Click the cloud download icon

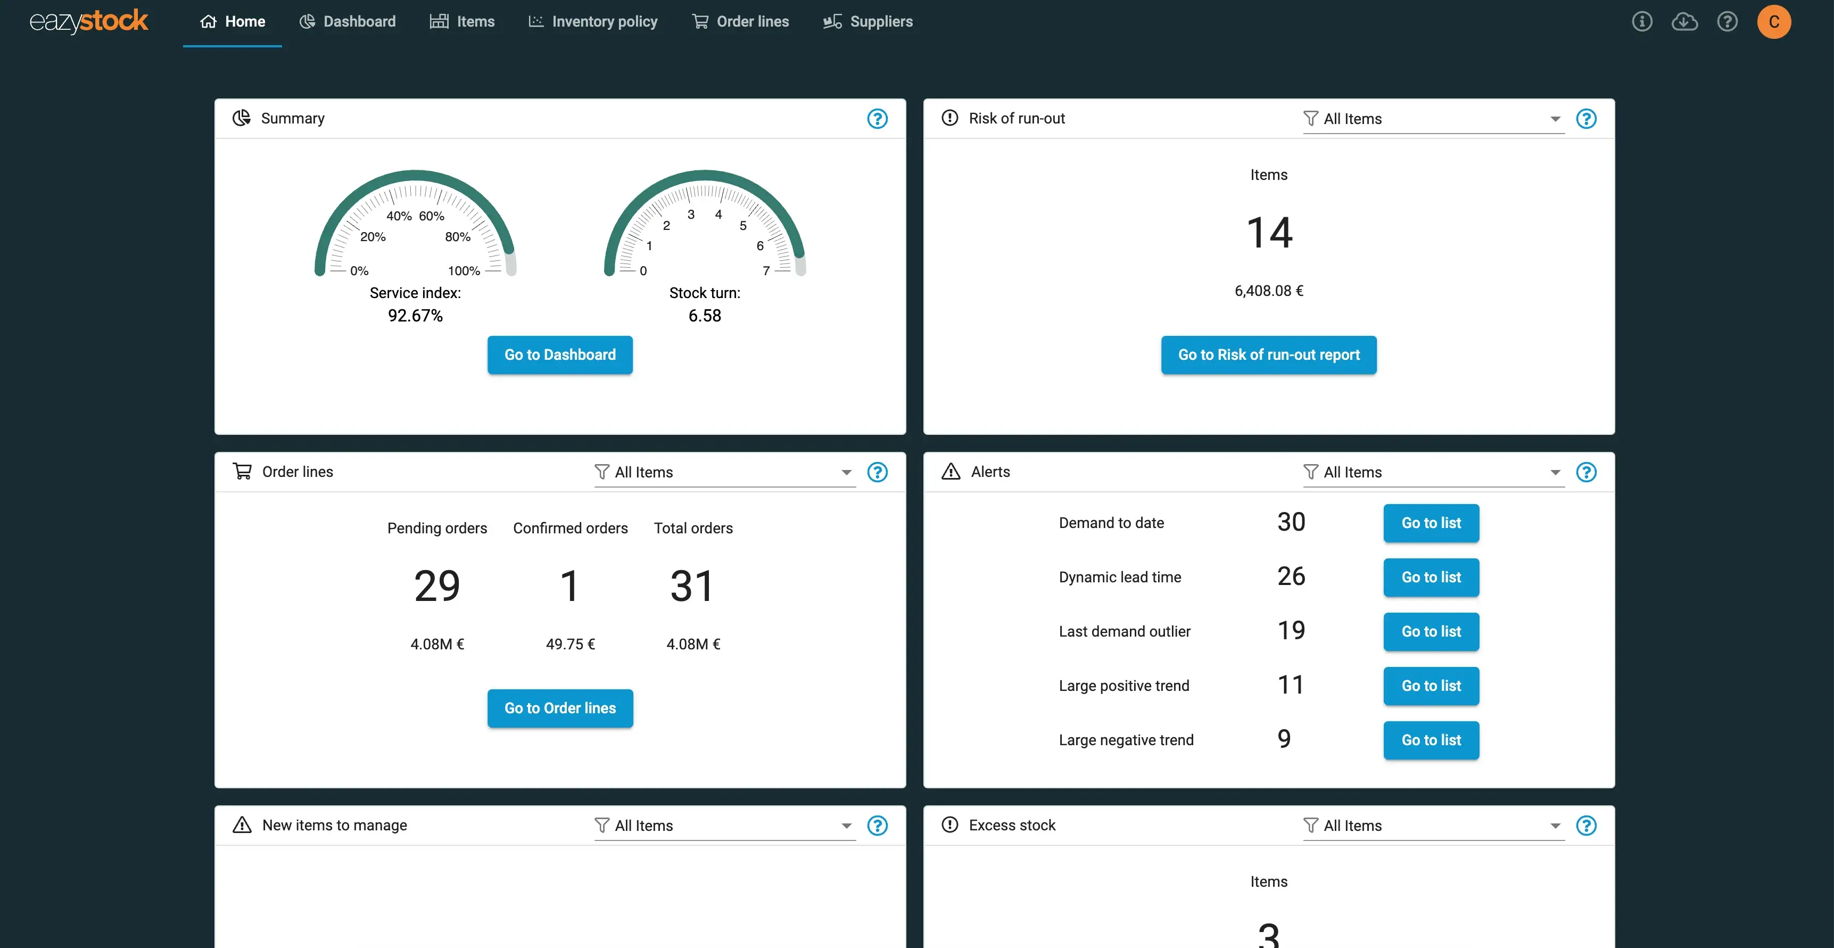click(x=1684, y=21)
